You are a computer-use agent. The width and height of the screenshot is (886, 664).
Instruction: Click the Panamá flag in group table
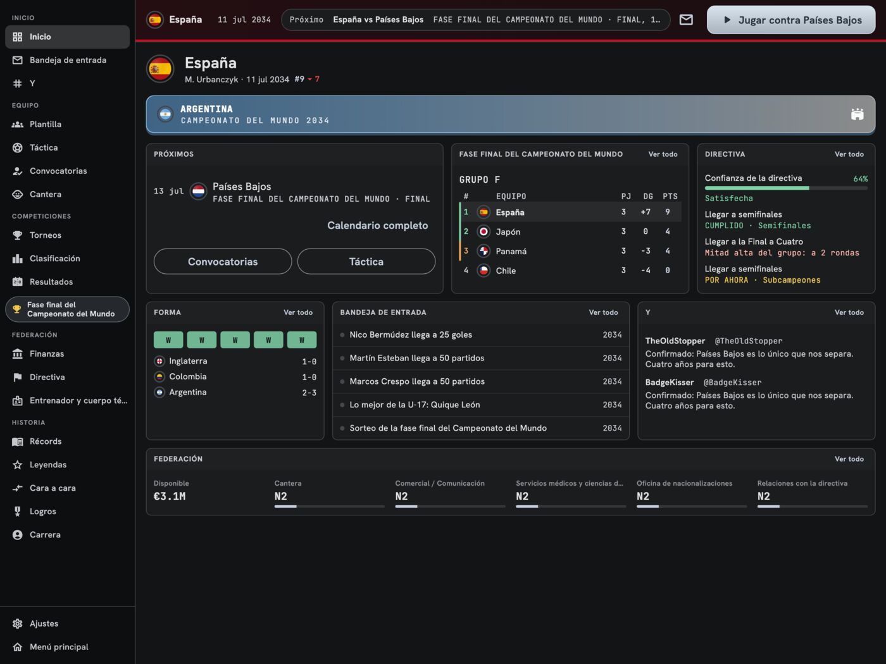tap(484, 251)
